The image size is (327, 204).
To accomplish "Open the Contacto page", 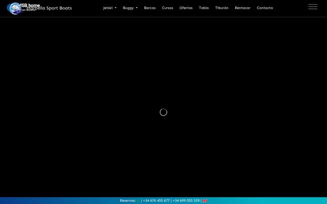I will click(x=265, y=8).
